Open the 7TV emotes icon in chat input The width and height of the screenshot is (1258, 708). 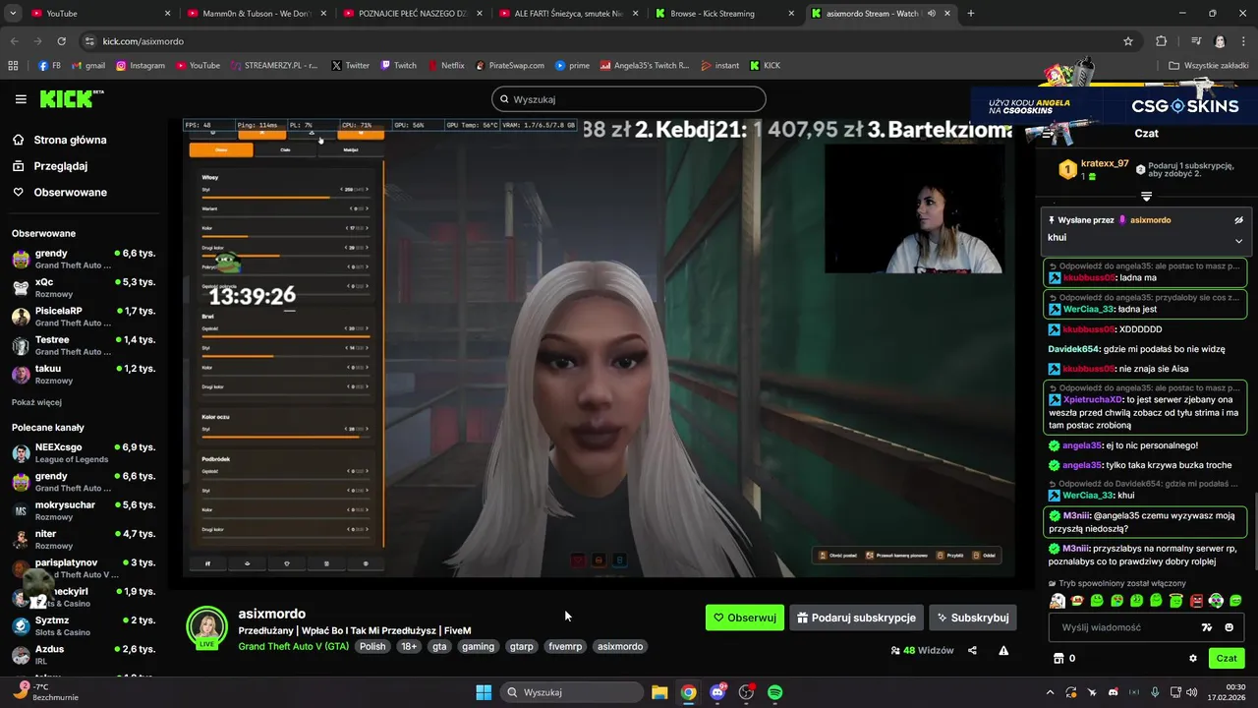point(1207,627)
